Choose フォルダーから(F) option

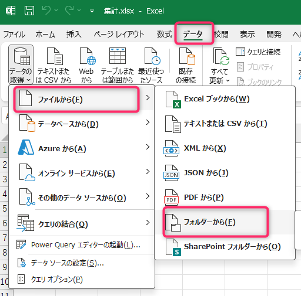click(225, 222)
